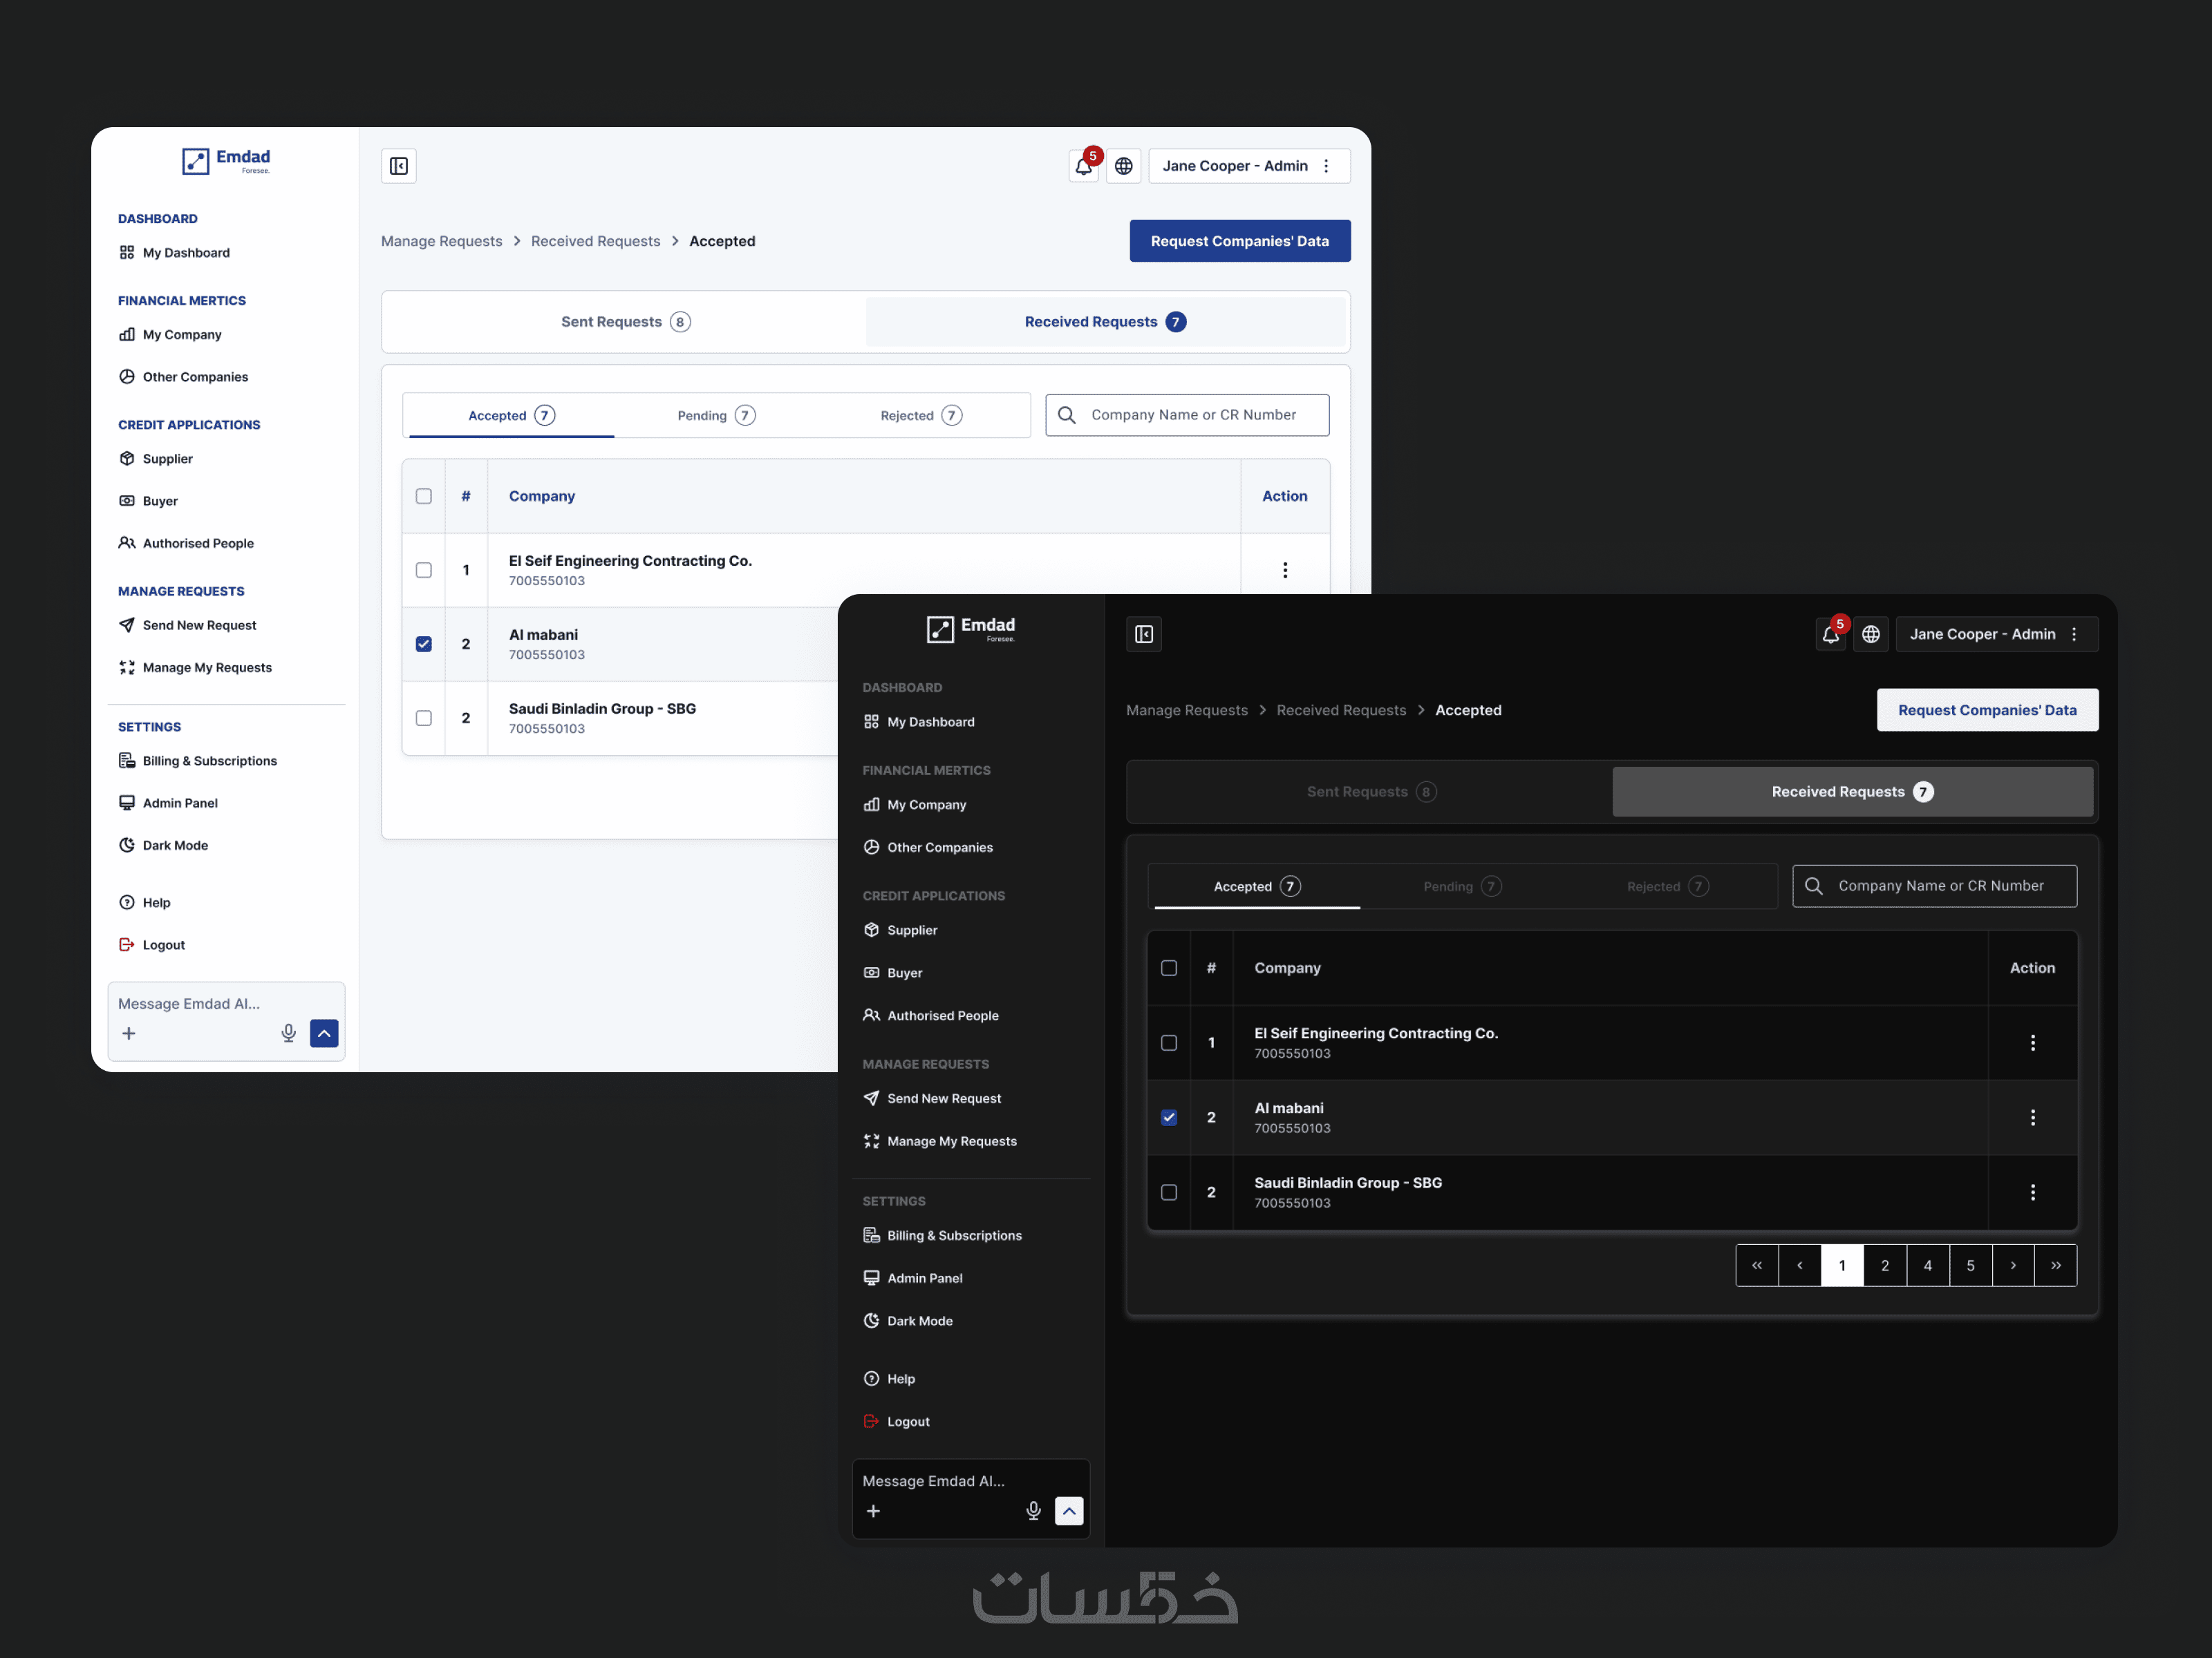
Task: Open the action menu for Saudi Binladin Group in the dark table
Action: pyautogui.click(x=2032, y=1192)
